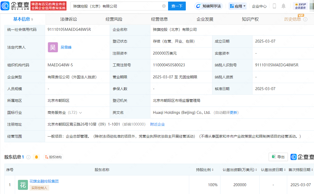This screenshot has width=314, height=194.
Task: Switch to the 基本信息 tab
Action: 23,19
